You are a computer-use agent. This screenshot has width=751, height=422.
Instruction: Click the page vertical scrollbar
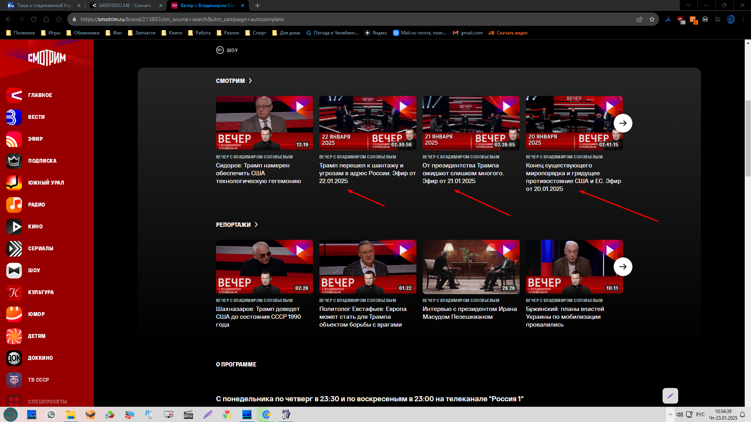pyautogui.click(x=748, y=138)
